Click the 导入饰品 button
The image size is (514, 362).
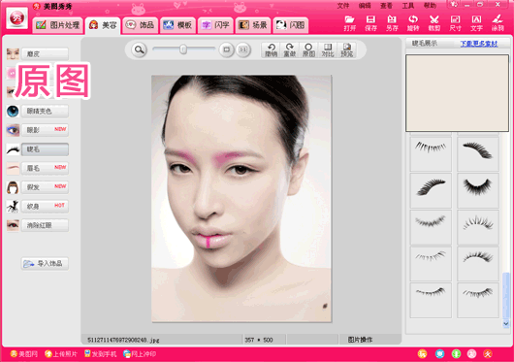(46, 263)
